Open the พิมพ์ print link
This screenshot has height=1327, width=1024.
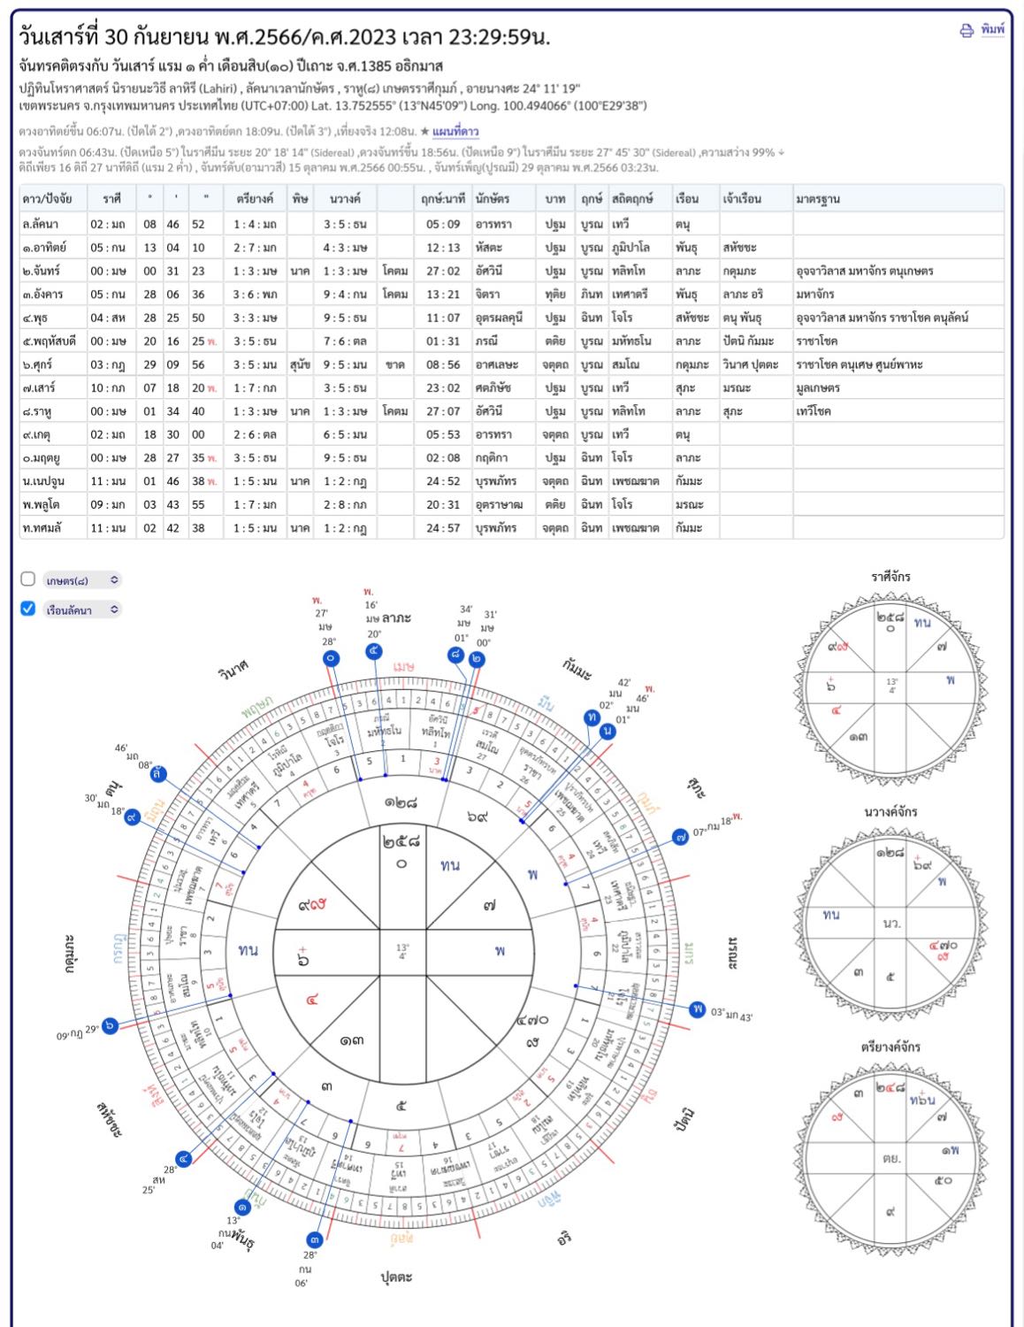pos(993,30)
